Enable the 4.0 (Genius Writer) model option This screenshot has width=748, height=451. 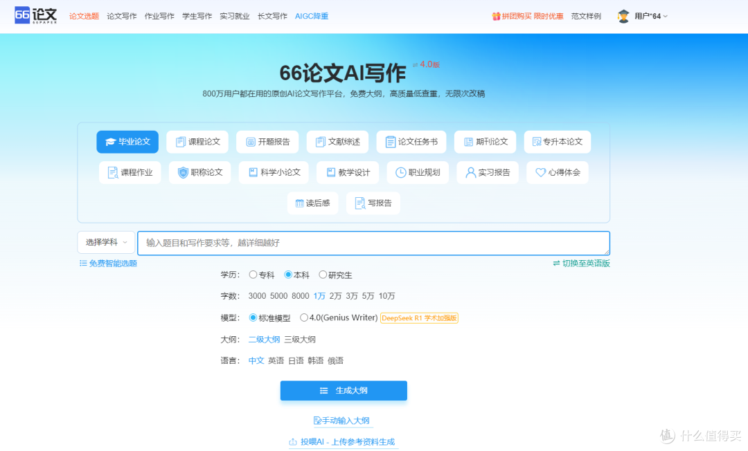[304, 318]
